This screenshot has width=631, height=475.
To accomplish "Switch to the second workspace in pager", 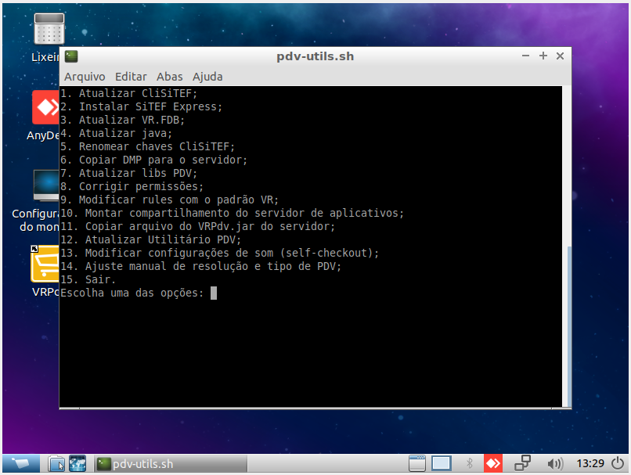I will 442,463.
